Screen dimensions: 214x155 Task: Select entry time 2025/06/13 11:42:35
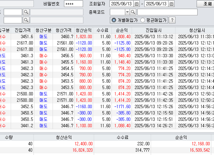pos(153,100)
